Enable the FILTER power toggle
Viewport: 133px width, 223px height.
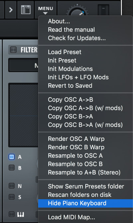click(x=13, y=50)
